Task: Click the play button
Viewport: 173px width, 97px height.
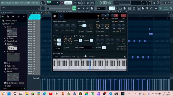Action: click(x=53, y=3)
